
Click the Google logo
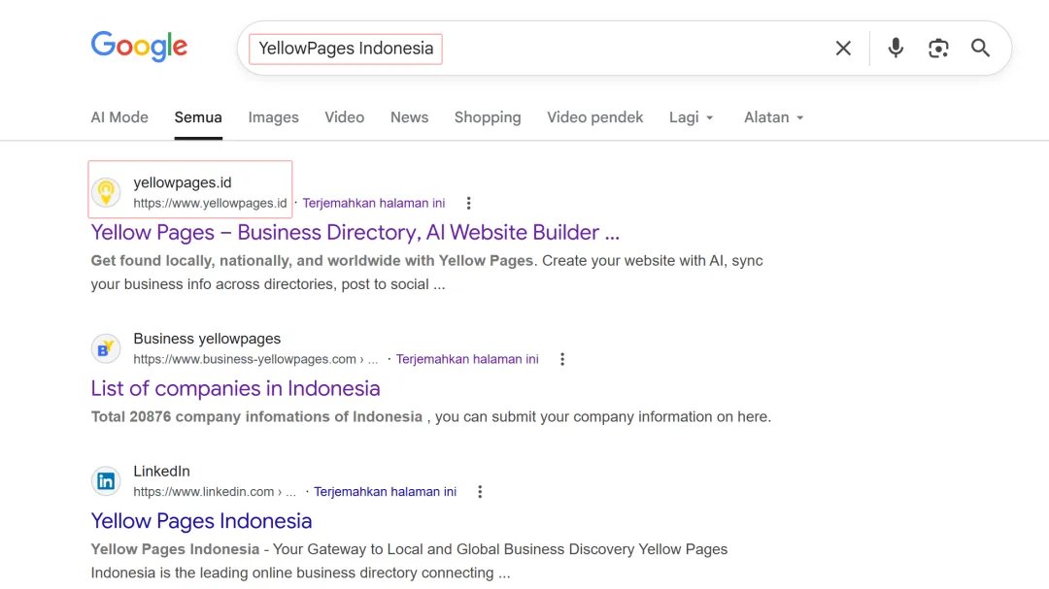point(139,47)
